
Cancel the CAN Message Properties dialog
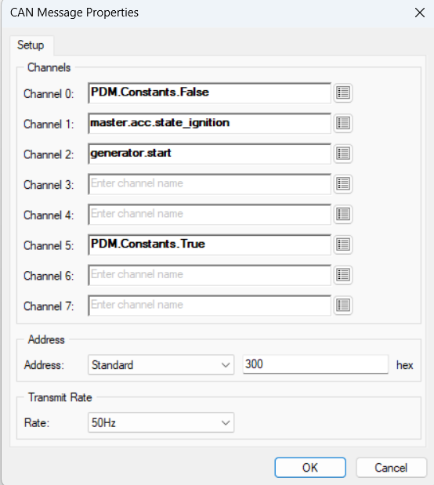392,467
